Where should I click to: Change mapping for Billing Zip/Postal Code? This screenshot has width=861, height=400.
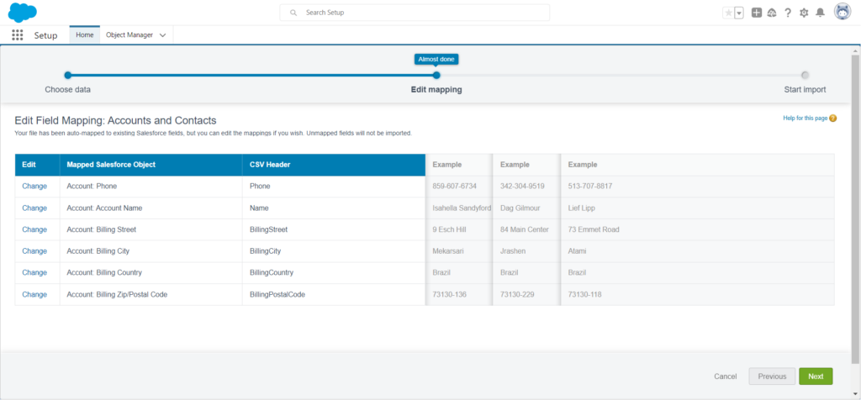[34, 294]
